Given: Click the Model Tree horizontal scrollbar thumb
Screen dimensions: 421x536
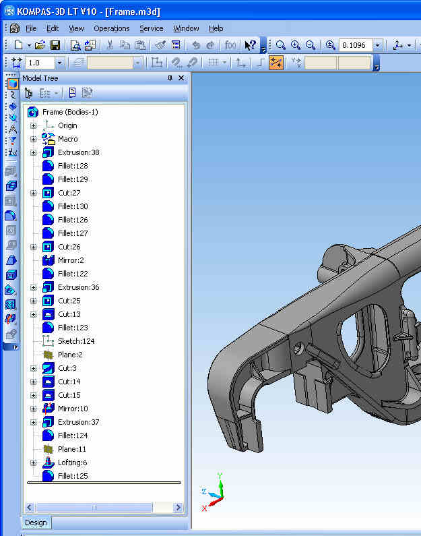Looking at the screenshot, I should pyautogui.click(x=94, y=507).
